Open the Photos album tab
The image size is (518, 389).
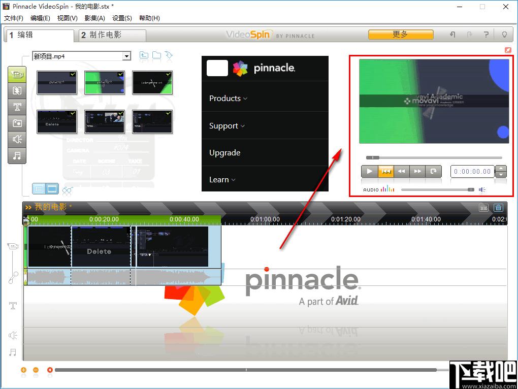coord(17,123)
